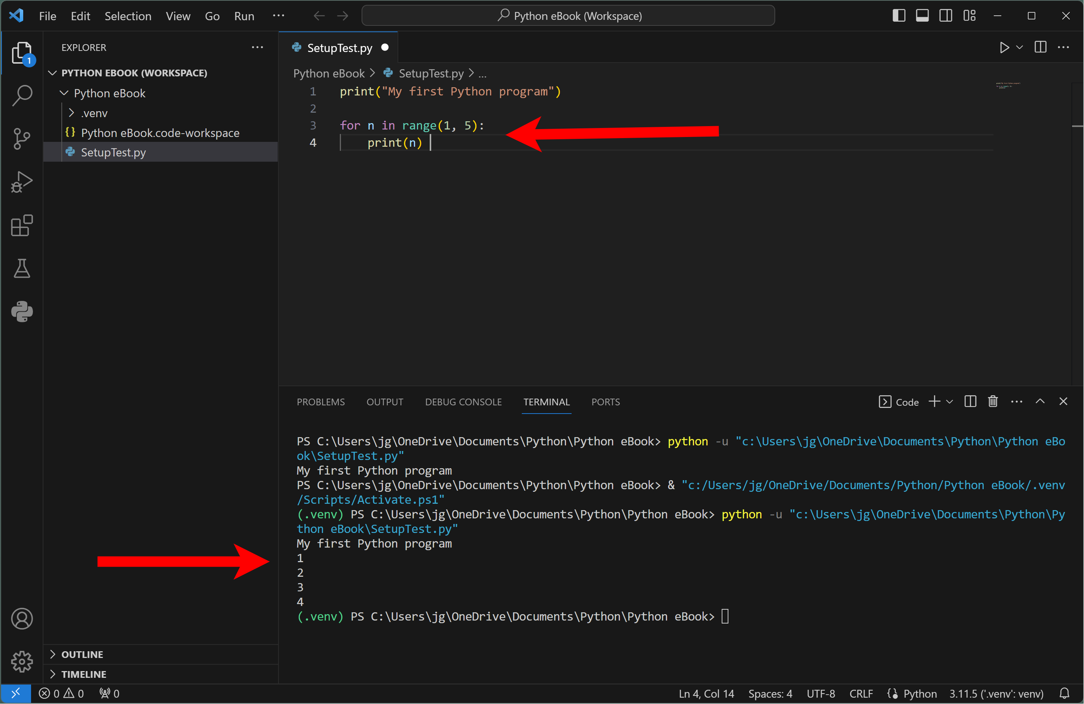Click Ln 4, Col 14 status item
Image resolution: width=1084 pixels, height=704 pixels.
[x=706, y=694]
